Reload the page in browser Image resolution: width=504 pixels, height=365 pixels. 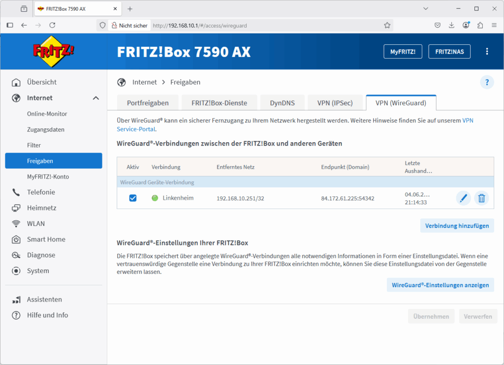click(x=52, y=25)
